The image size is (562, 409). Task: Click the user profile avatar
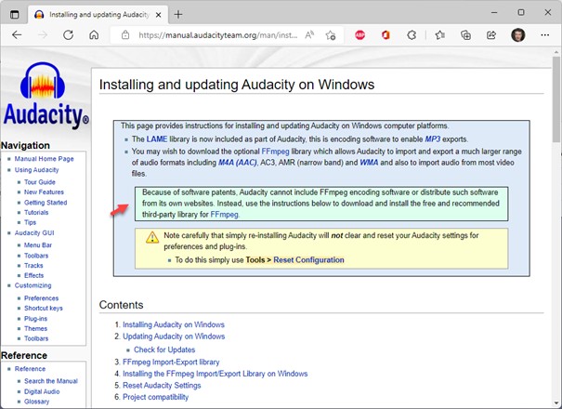coord(517,34)
